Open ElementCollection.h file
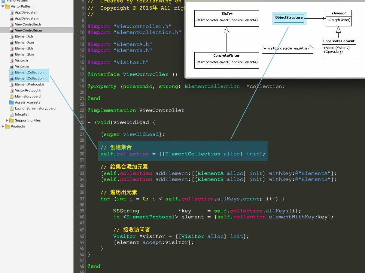Image resolution: width=365 pixels, height=273 pixels. pyautogui.click(x=31, y=72)
